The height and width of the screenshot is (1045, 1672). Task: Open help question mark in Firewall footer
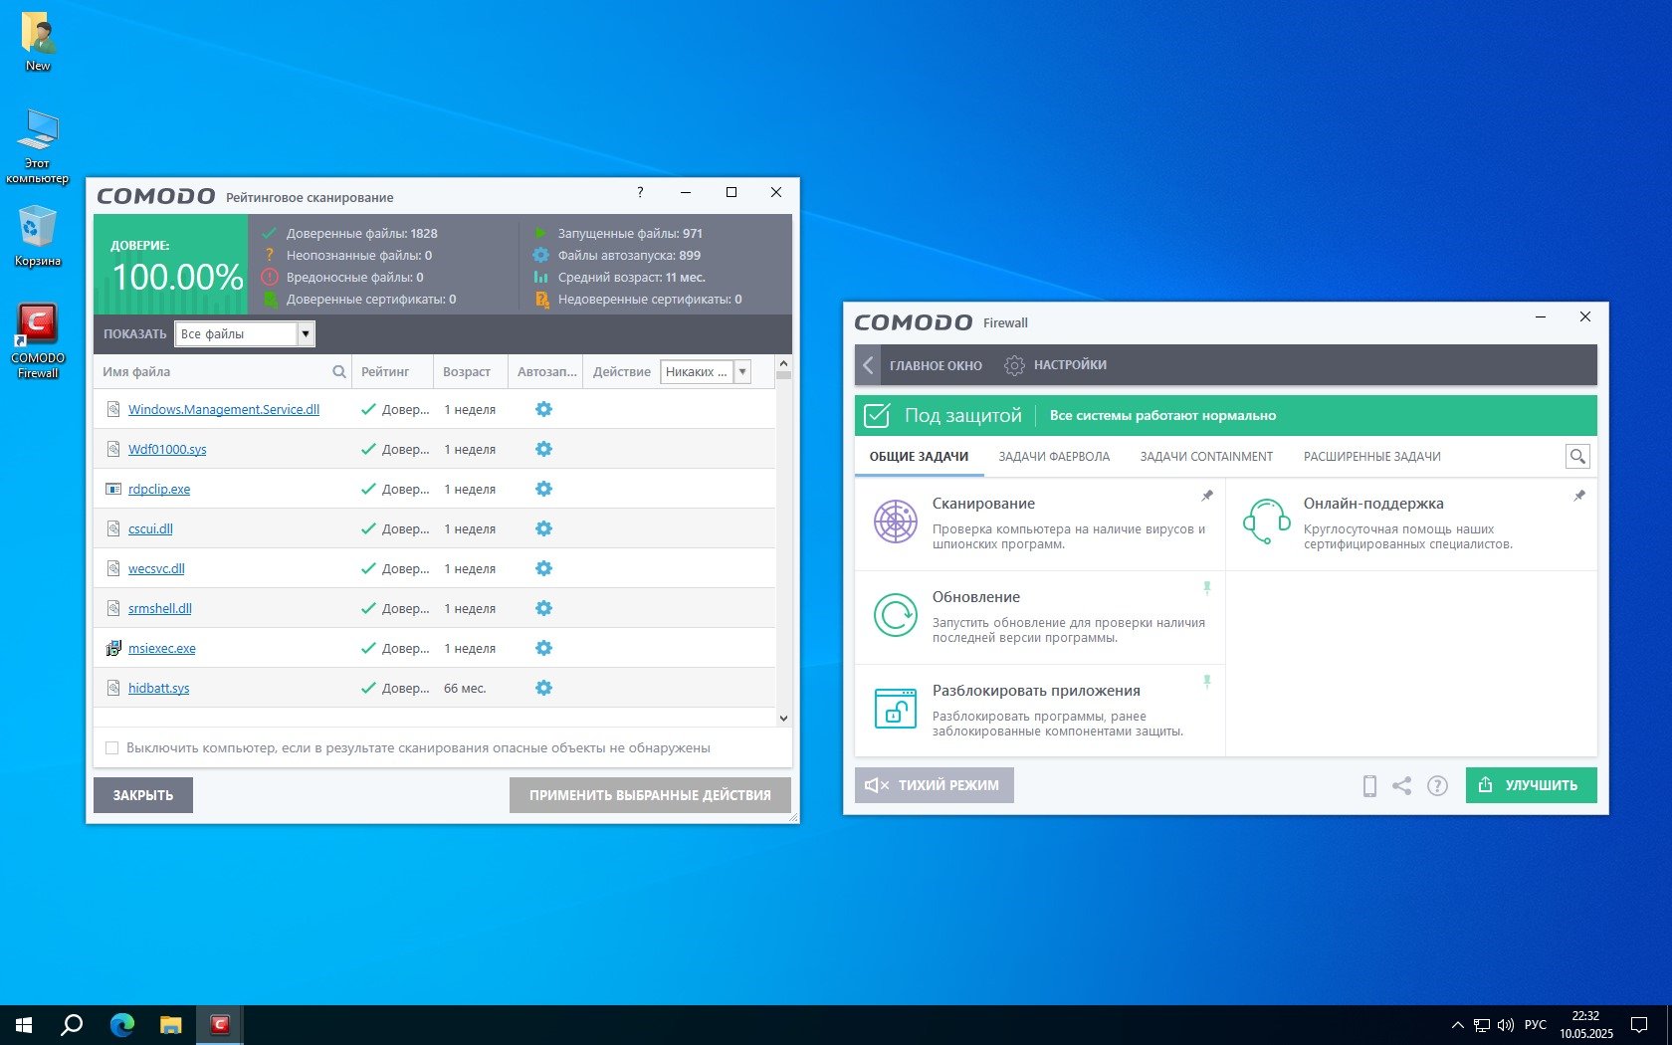pyautogui.click(x=1437, y=785)
